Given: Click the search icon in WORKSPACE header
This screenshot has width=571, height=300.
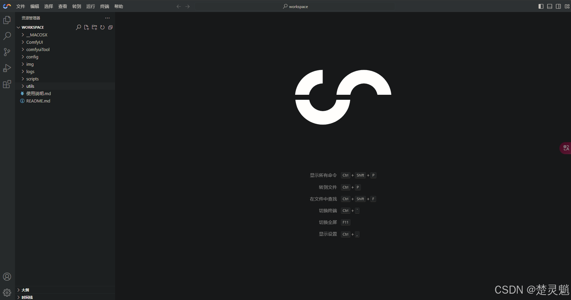Looking at the screenshot, I should (78, 27).
